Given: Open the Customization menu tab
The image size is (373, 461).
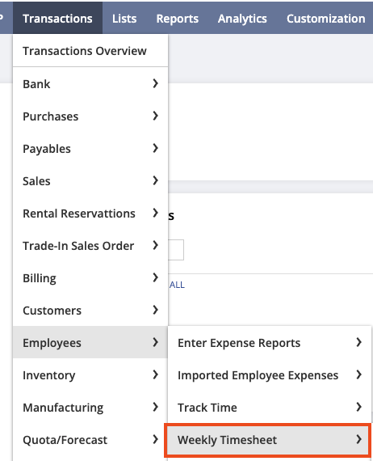Looking at the screenshot, I should pos(325,19).
